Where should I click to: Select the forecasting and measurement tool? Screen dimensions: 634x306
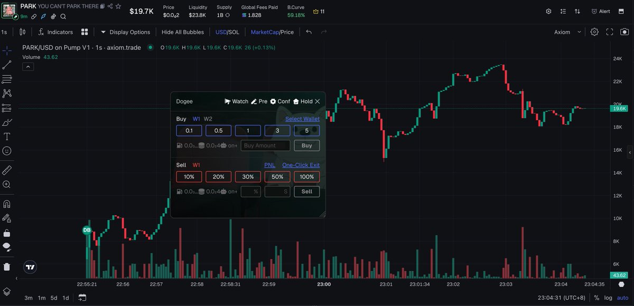coord(7,108)
